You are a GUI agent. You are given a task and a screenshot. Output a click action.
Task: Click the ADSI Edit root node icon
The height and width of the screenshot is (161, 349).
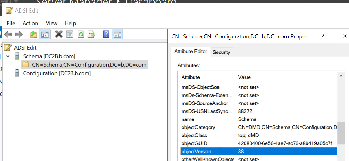(8, 47)
